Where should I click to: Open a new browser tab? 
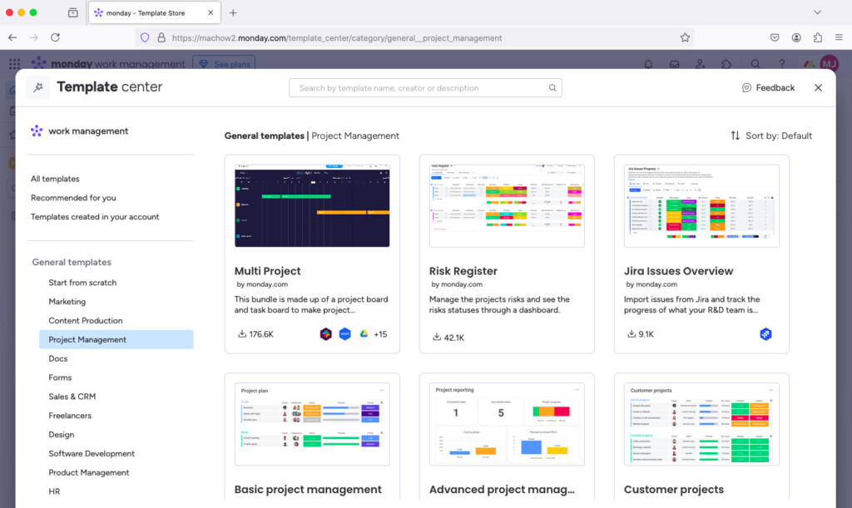pos(233,12)
